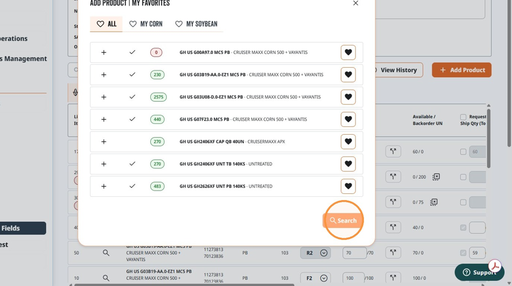Add GH US G00A97.0 MC5 PB with plus icon
The width and height of the screenshot is (512, 286).
(x=104, y=52)
